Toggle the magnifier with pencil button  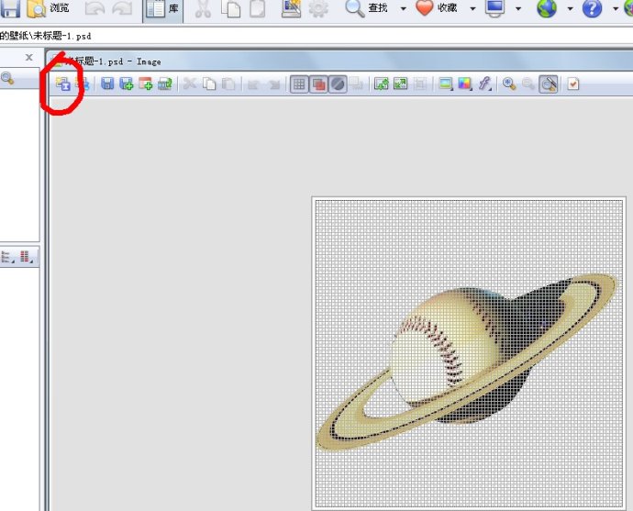pos(549,84)
